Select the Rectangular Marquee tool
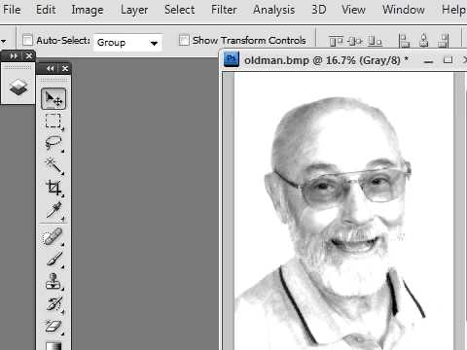Image resolution: width=467 pixels, height=350 pixels. click(53, 121)
